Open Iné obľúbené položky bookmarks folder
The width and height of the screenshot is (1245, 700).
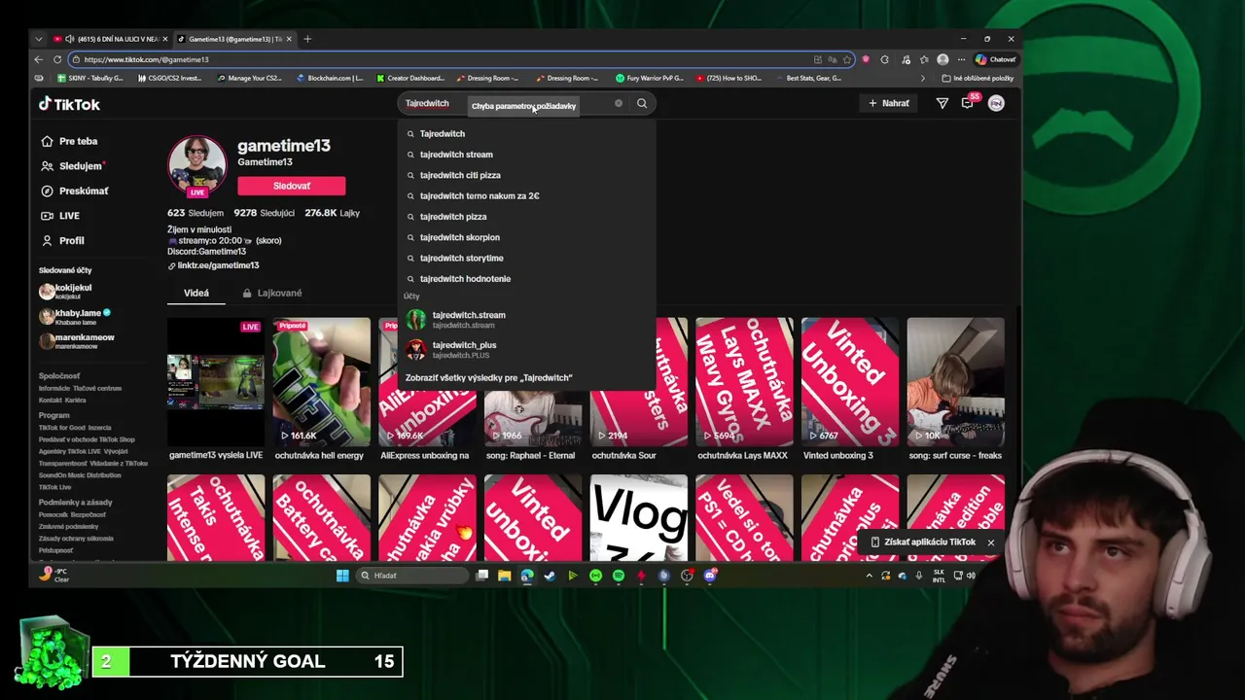978,78
